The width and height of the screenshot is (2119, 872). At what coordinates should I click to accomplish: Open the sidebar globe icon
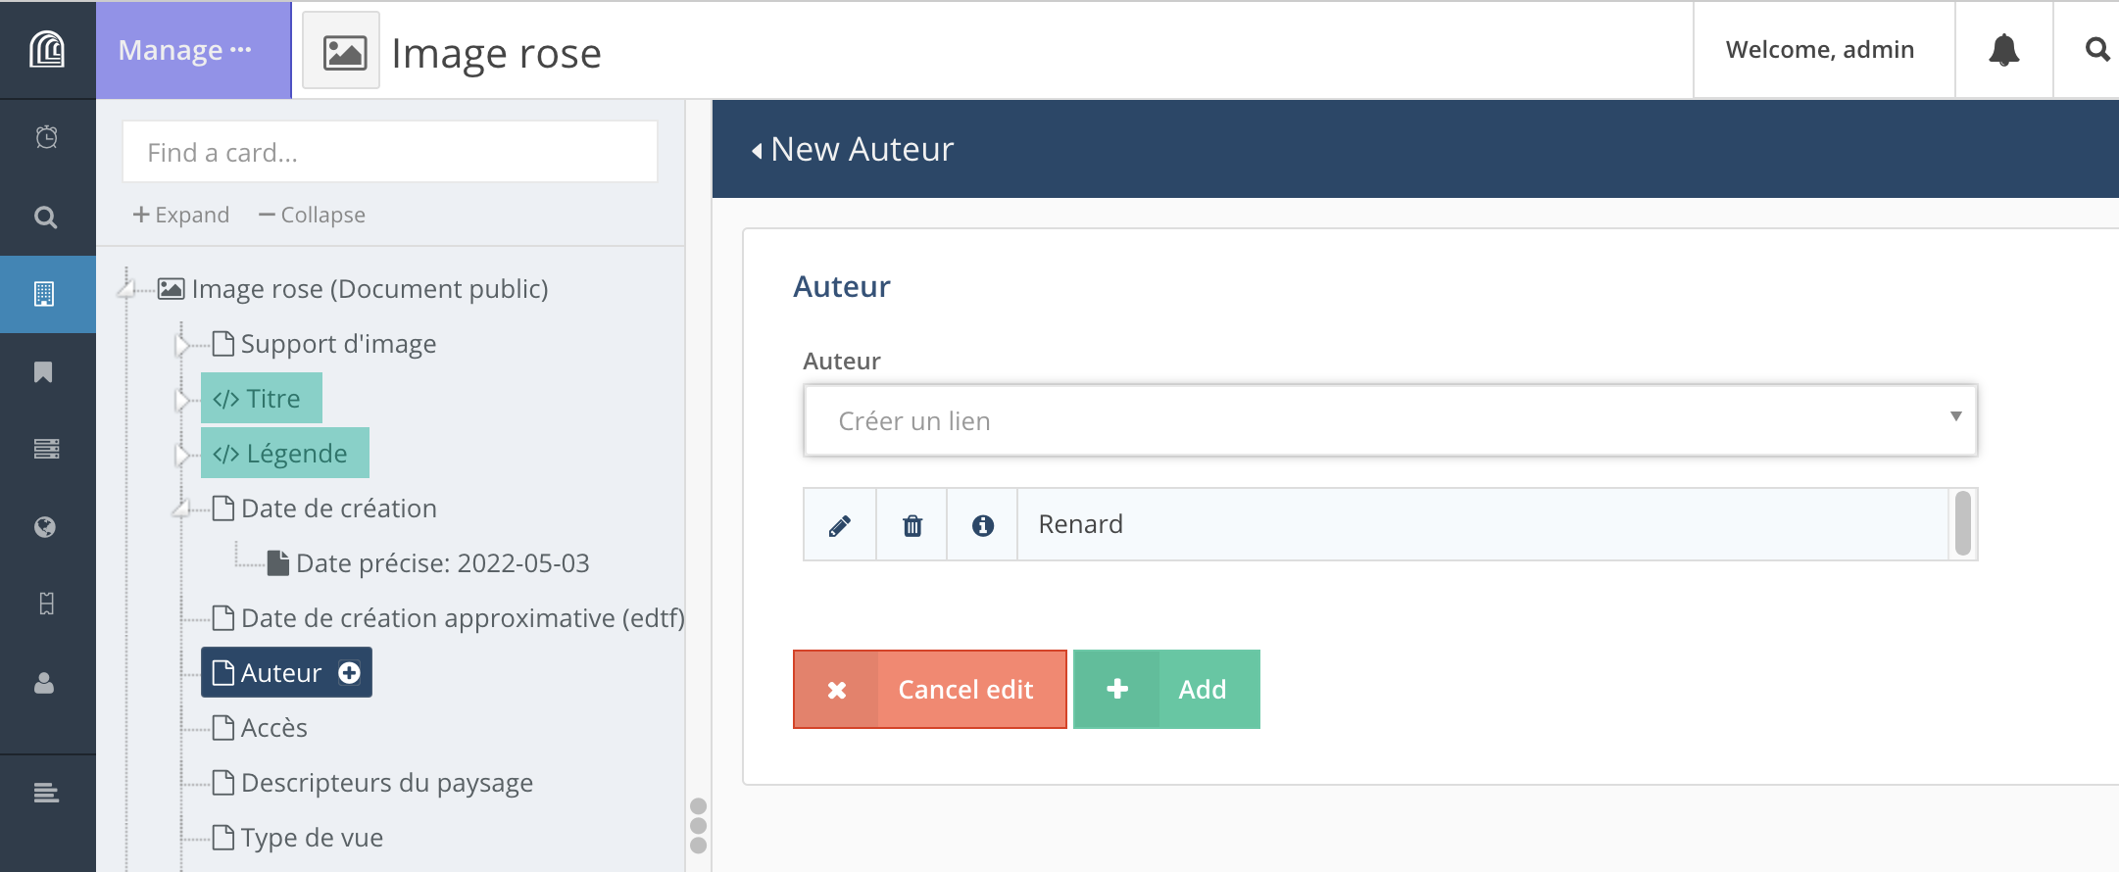tap(44, 527)
